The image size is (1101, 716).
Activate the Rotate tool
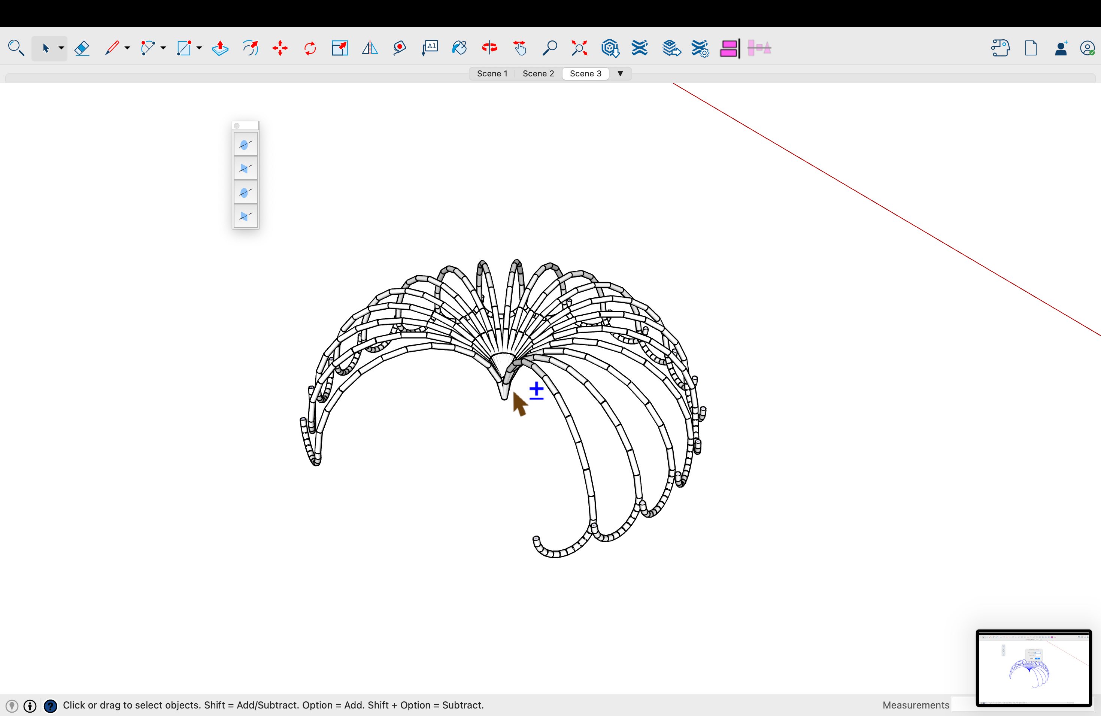coord(310,48)
